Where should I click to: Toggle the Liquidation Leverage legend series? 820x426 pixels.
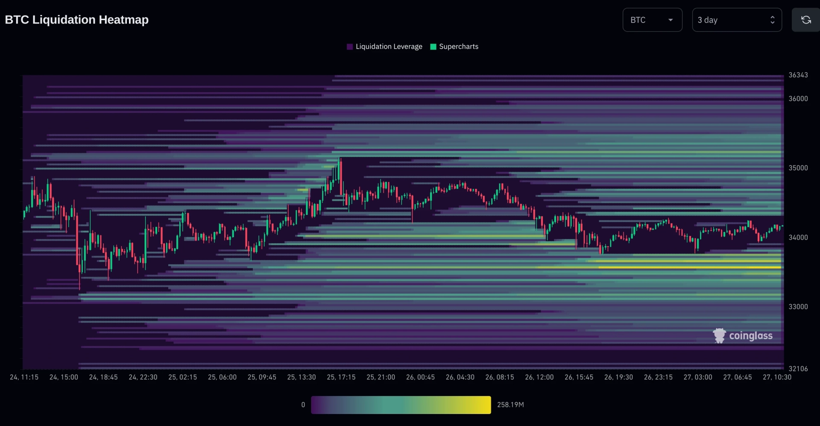click(384, 47)
